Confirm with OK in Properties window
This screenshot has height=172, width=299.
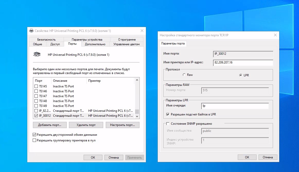pos(93,158)
